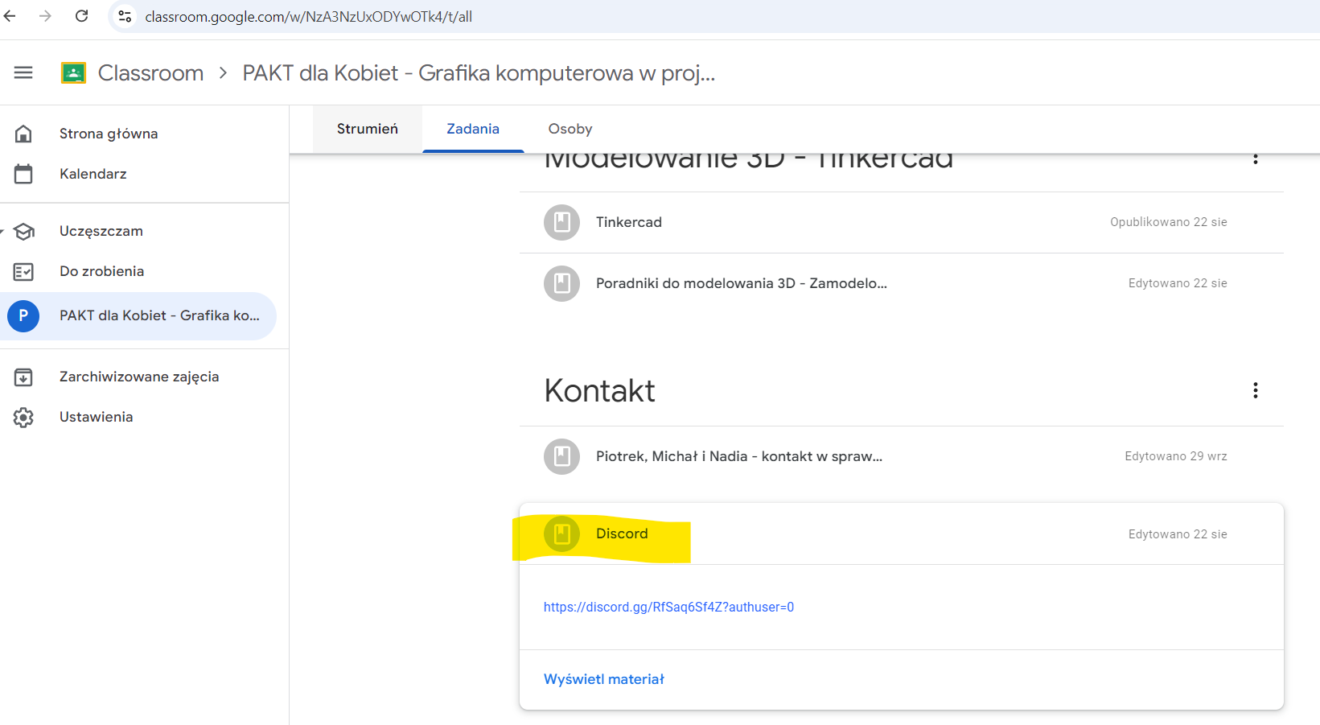Expand Poradniki do modelowania 3D material

901,283
